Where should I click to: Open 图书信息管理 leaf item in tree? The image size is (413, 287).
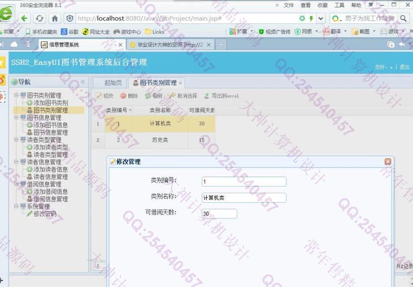48,132
